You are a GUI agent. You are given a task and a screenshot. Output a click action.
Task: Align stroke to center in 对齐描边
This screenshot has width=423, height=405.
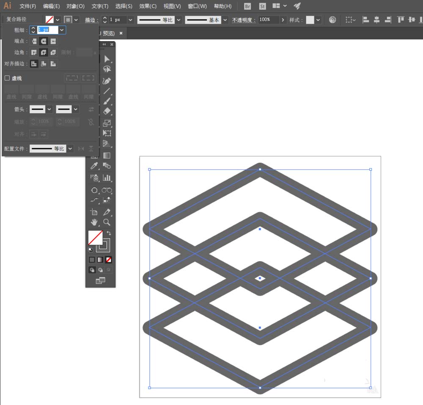pos(34,64)
